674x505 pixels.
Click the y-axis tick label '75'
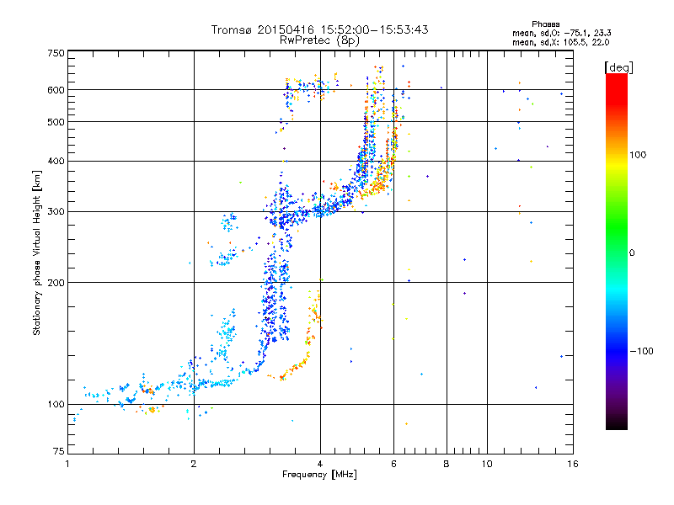coord(59,451)
